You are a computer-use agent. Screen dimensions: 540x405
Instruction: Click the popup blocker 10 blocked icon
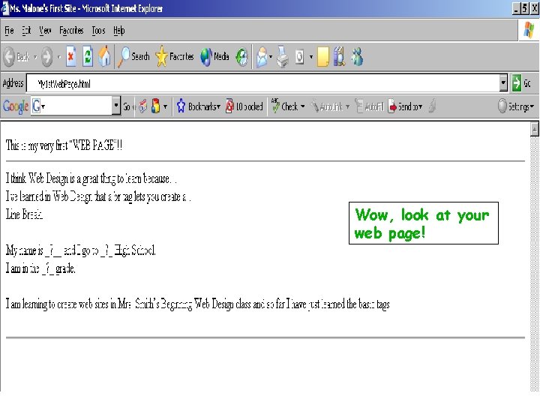point(244,106)
